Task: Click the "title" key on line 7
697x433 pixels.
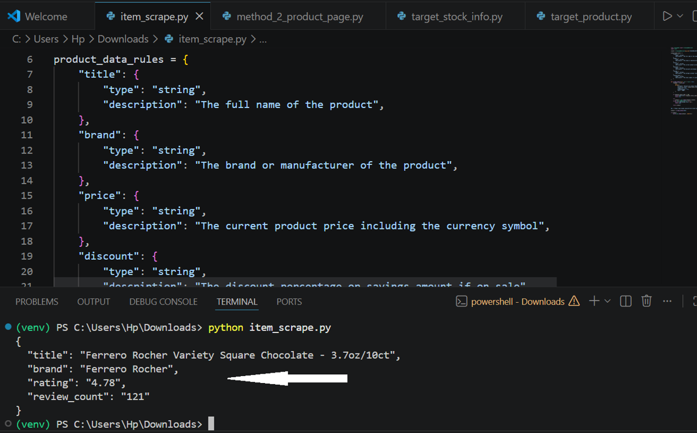Action: (x=99, y=74)
